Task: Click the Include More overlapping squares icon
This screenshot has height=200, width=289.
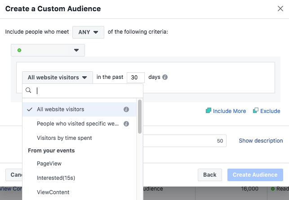Action: coord(209,110)
